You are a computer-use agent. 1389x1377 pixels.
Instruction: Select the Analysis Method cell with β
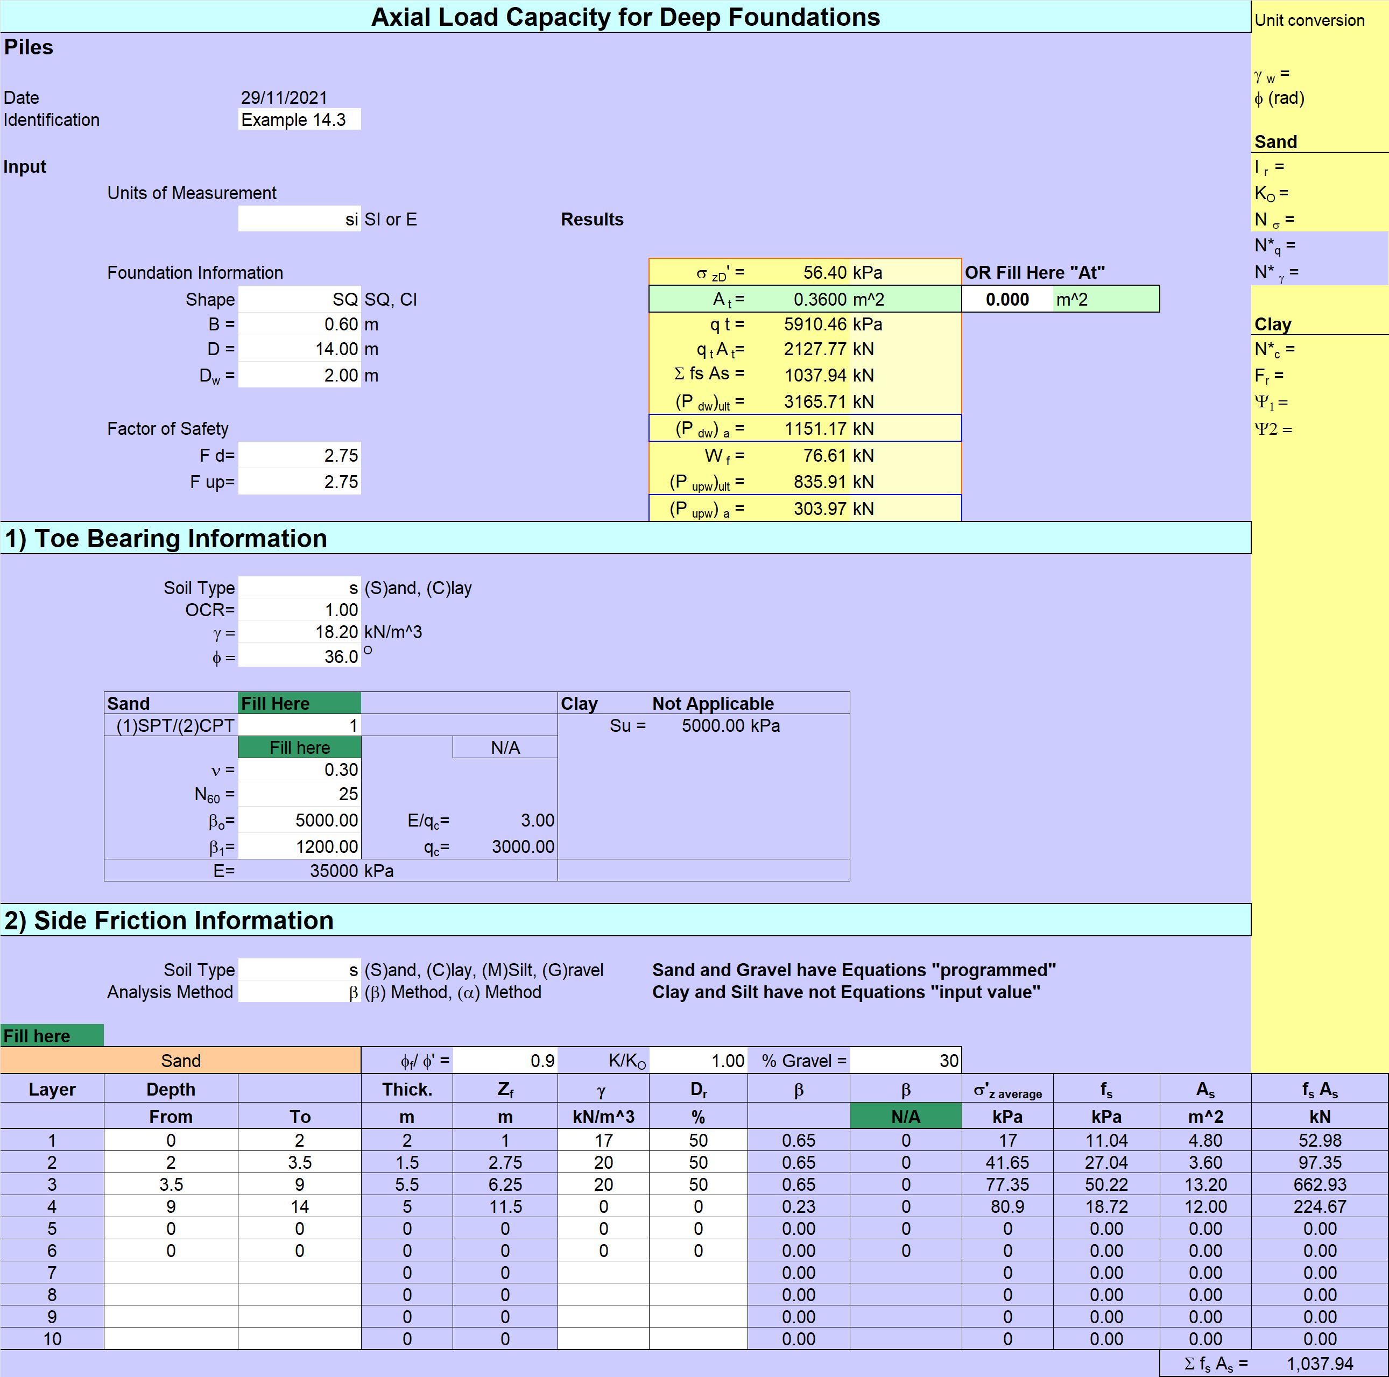(x=299, y=992)
